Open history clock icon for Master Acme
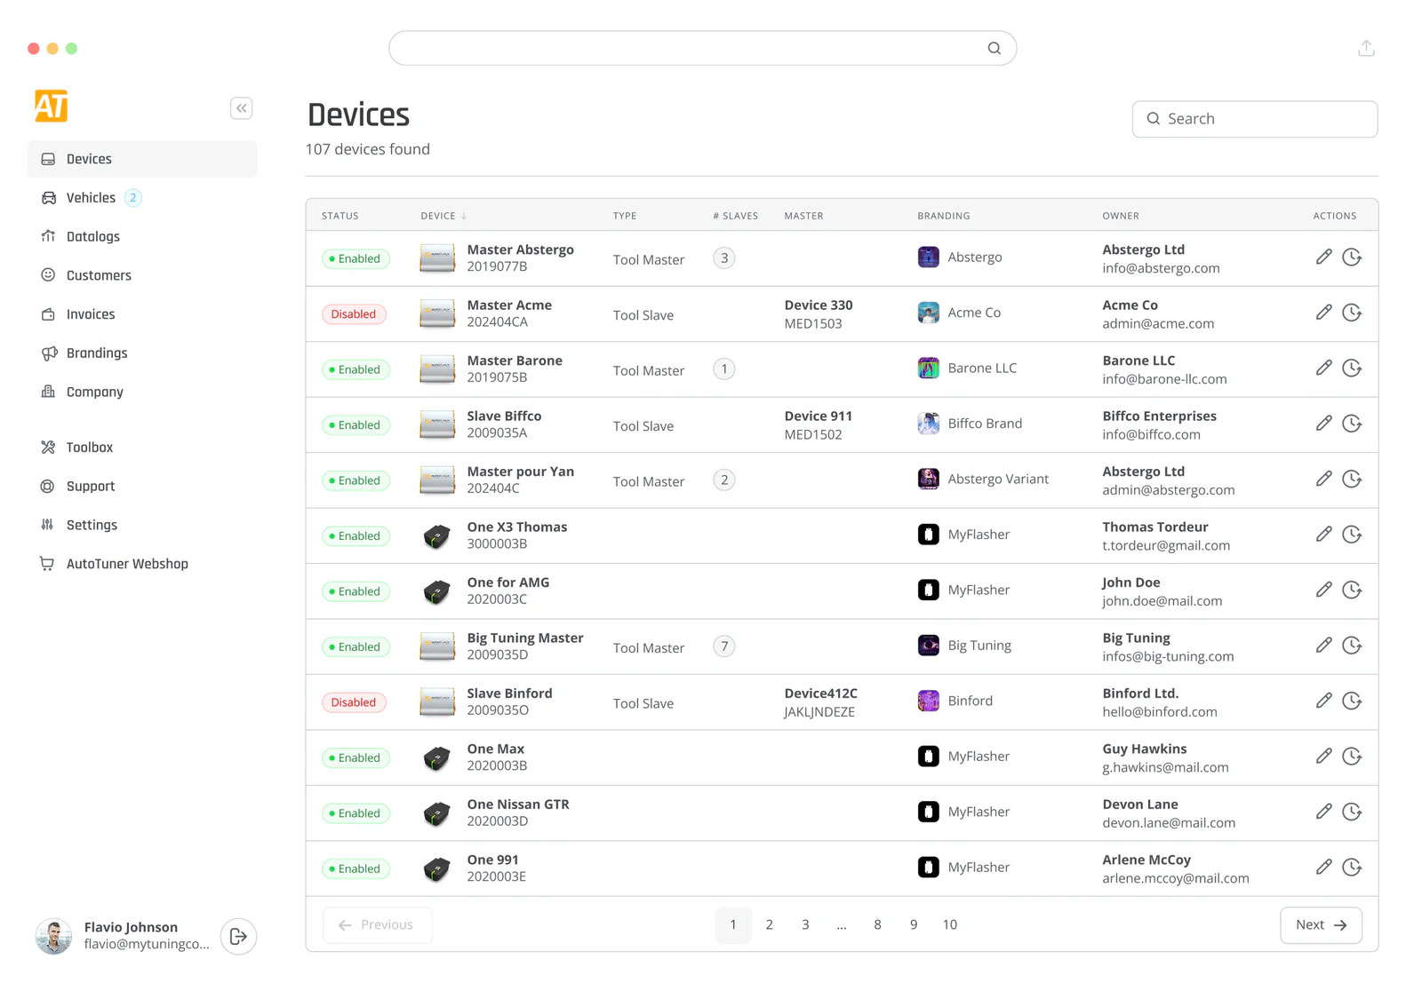1422x983 pixels. click(x=1352, y=313)
